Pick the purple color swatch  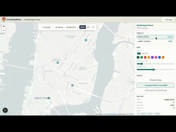[x=152, y=57]
